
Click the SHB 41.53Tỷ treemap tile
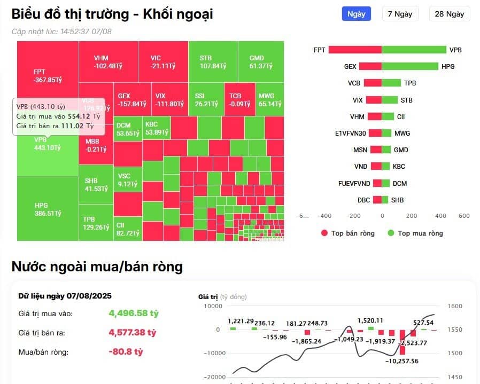tap(96, 185)
